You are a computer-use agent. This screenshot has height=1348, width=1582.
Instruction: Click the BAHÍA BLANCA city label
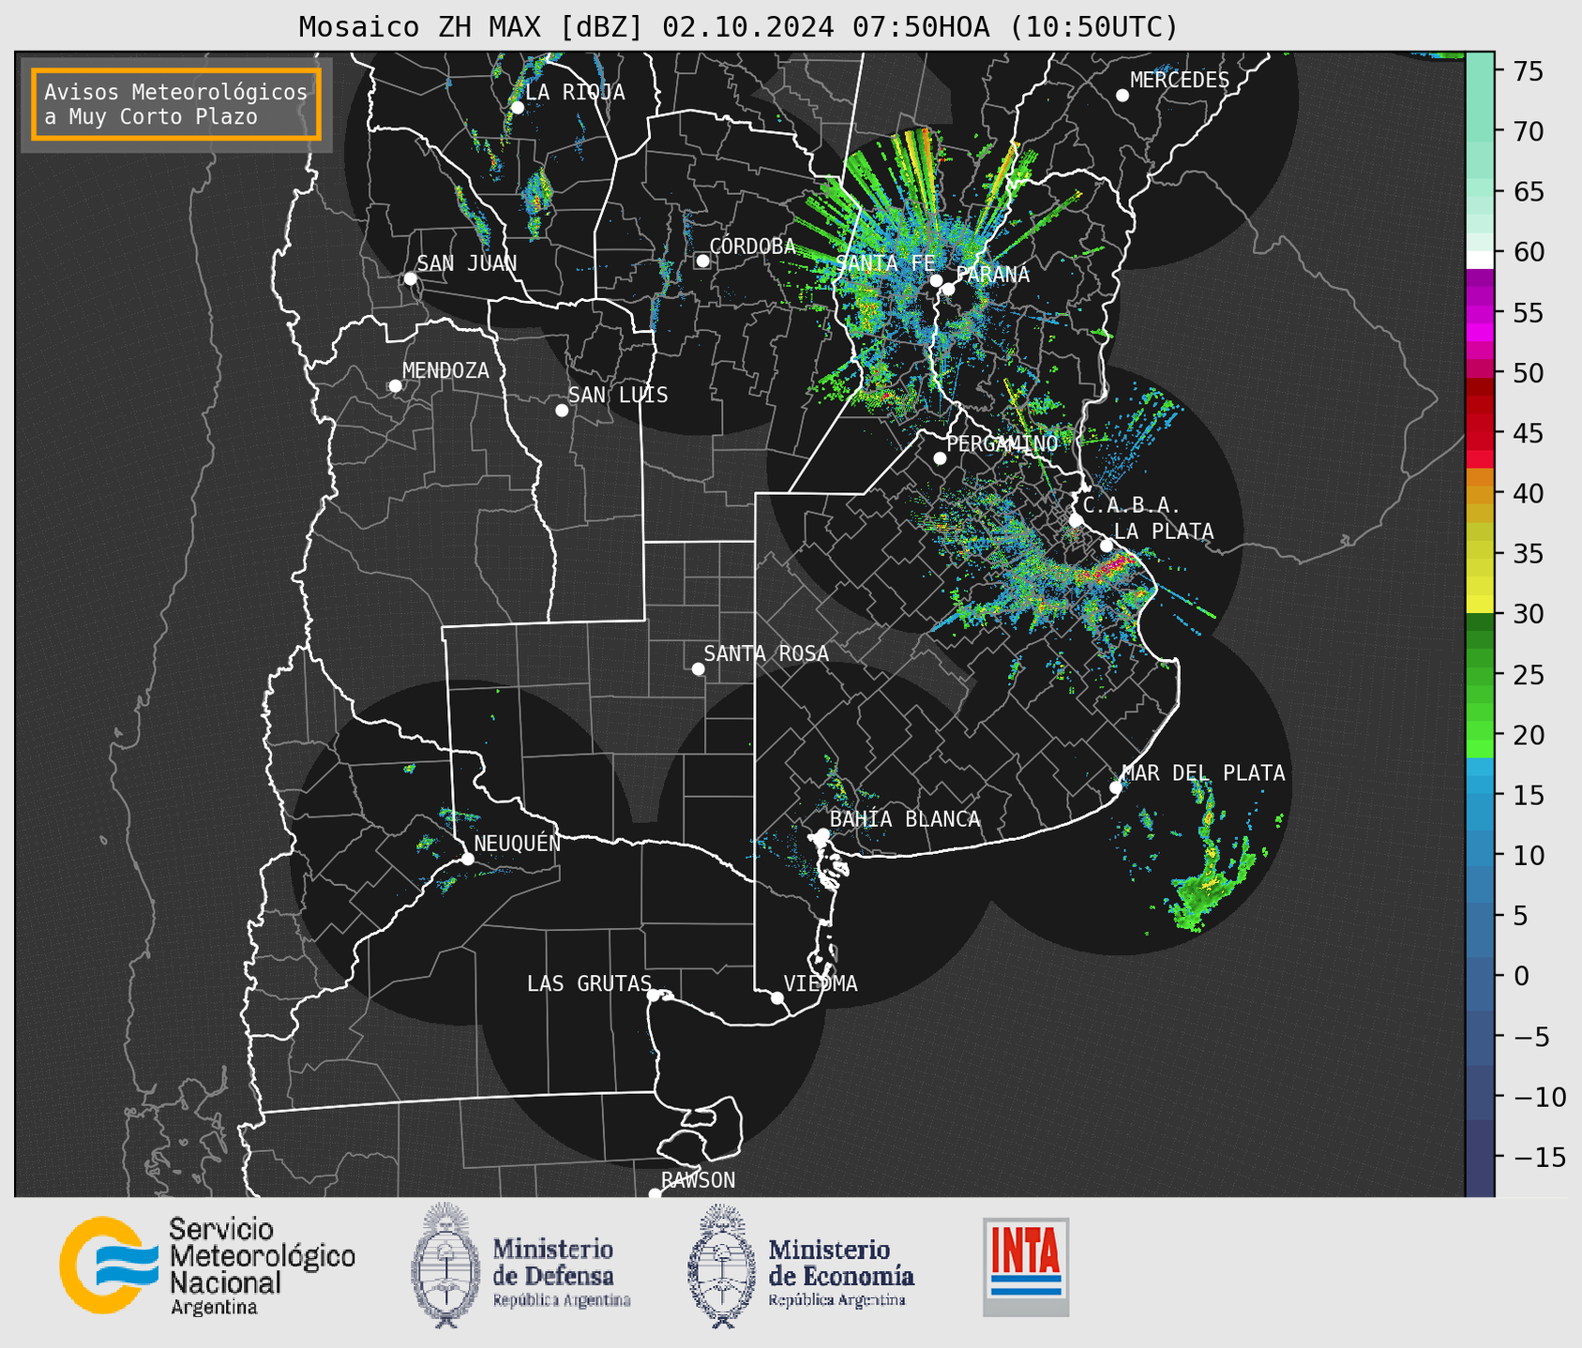point(905,819)
